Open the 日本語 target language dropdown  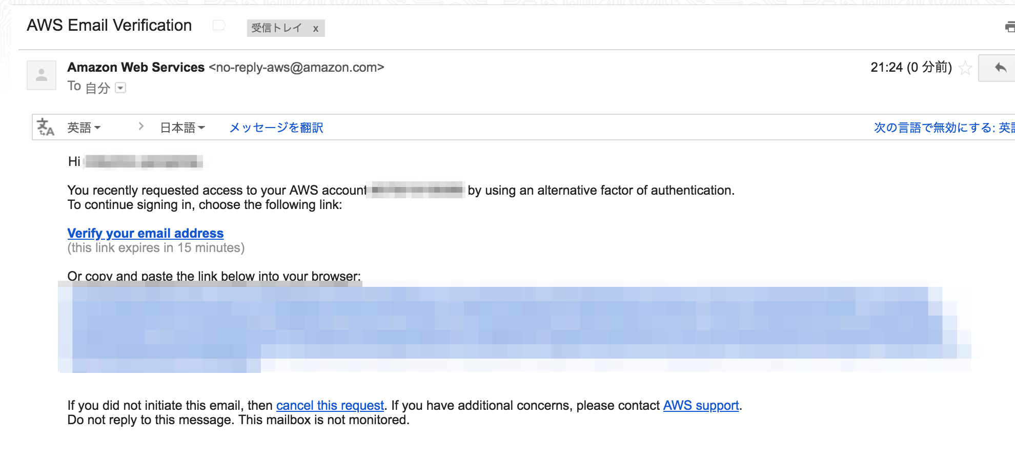182,128
